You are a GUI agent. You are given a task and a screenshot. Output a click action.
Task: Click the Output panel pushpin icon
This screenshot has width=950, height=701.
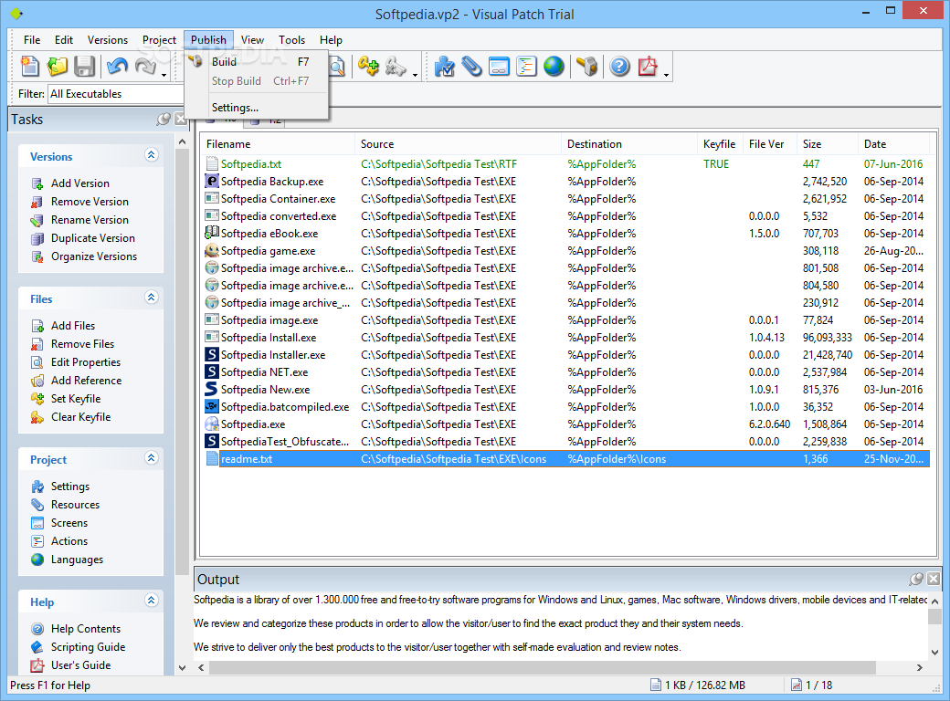tap(916, 580)
